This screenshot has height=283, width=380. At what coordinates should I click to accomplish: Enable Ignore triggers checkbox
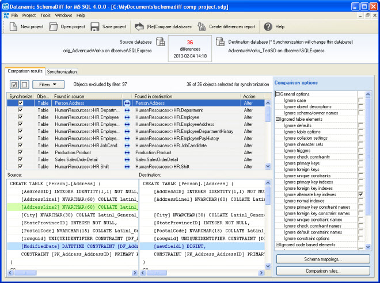coord(360,151)
